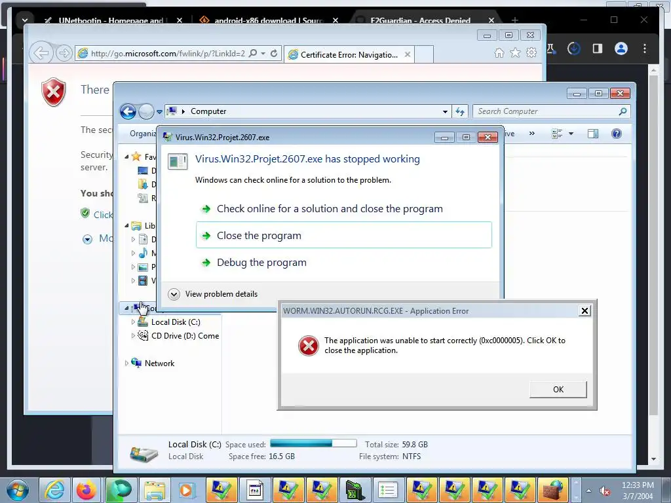The width and height of the screenshot is (671, 503).
Task: Open the view options dropdown arrow
Action: point(571,134)
